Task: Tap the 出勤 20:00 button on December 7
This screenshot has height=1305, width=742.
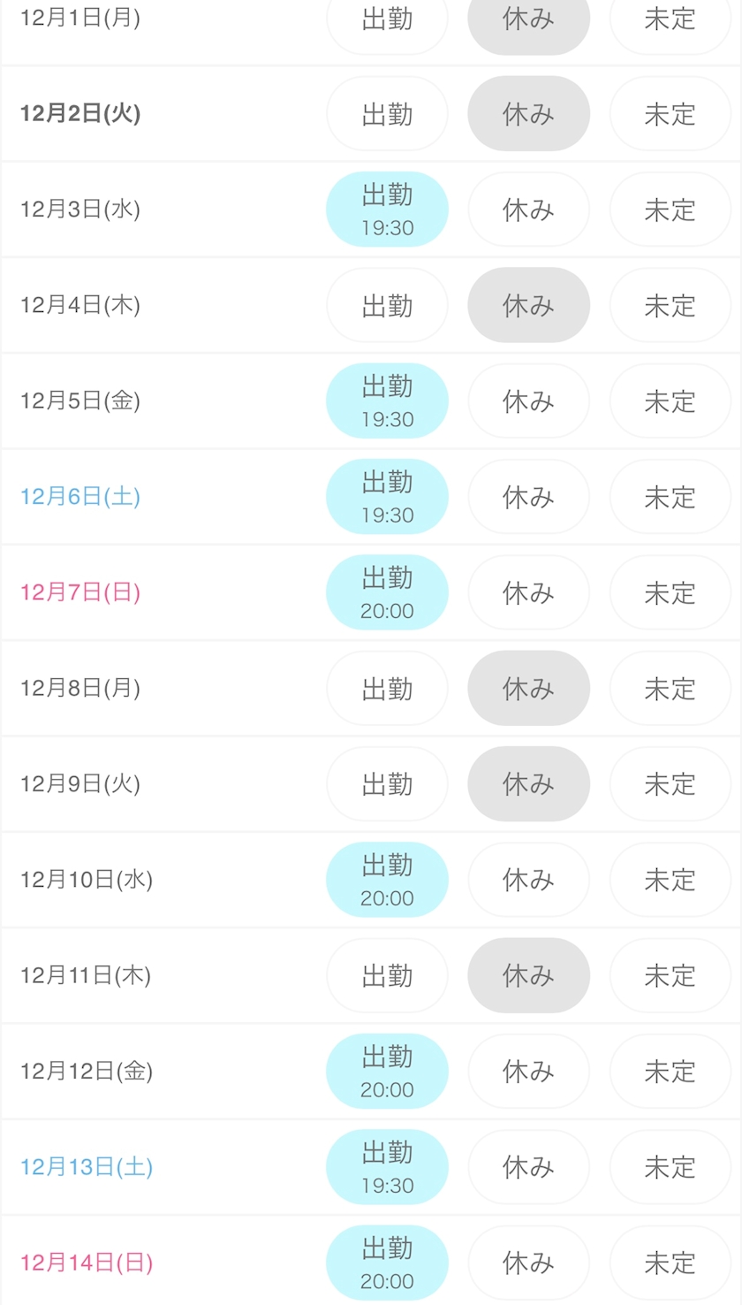Action: point(387,592)
